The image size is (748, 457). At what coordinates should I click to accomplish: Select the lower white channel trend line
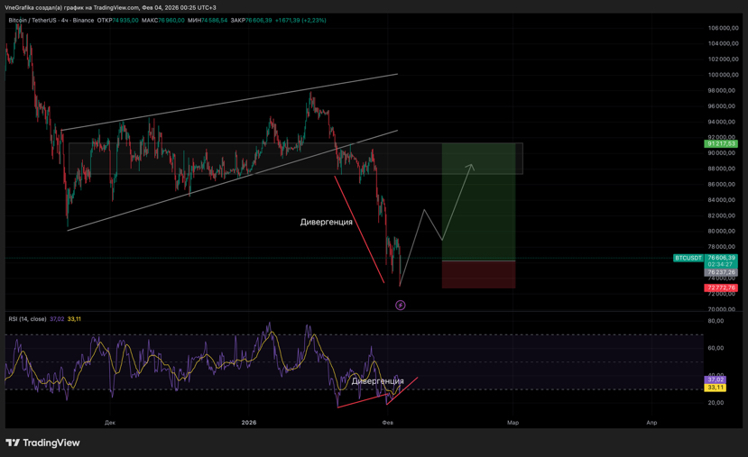point(232,180)
